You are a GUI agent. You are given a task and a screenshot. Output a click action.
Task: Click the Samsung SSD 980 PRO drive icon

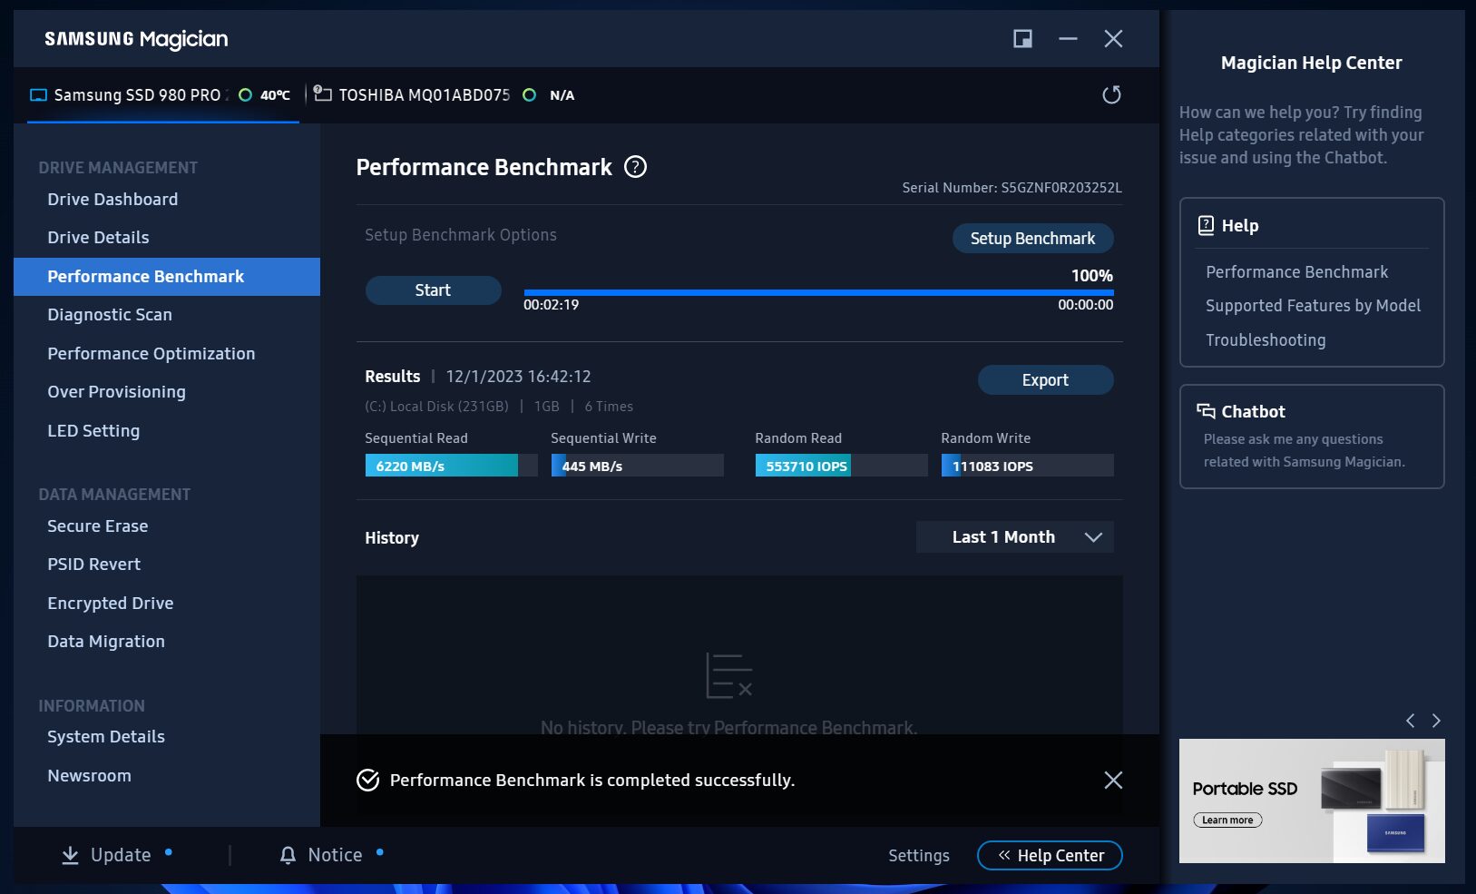point(38,95)
